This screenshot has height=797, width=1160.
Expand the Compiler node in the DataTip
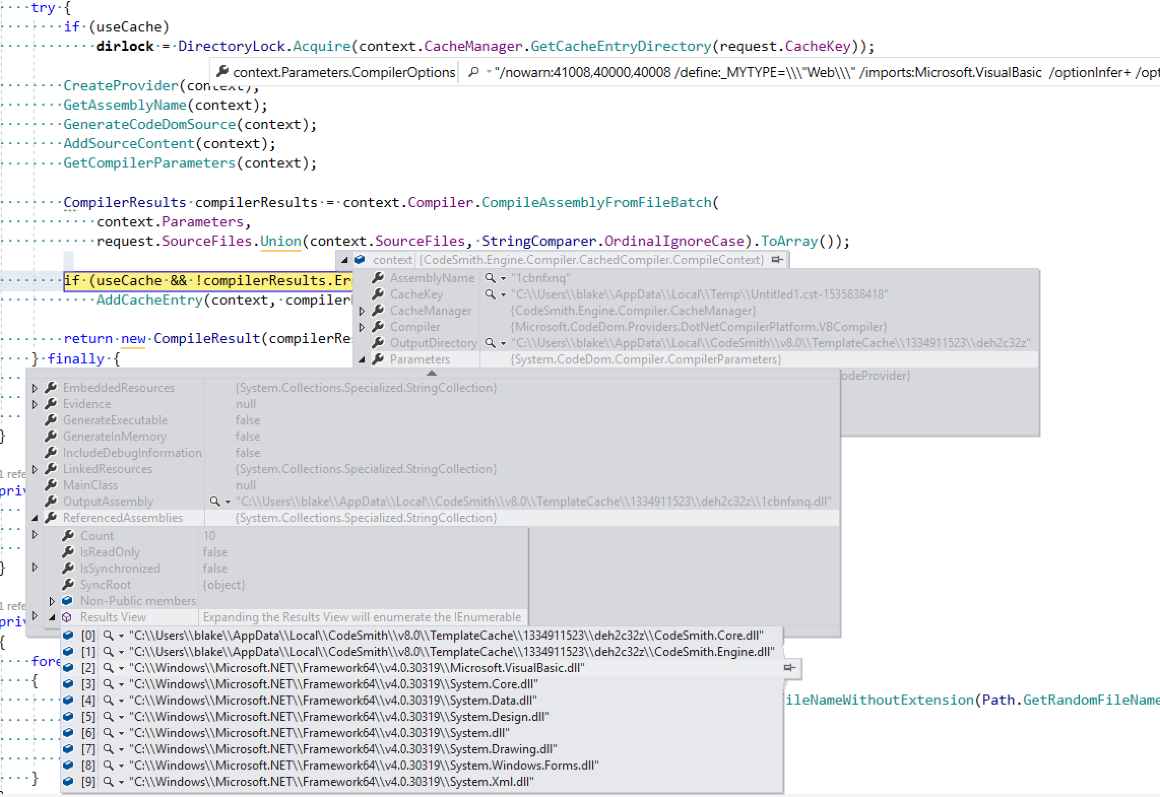(x=362, y=327)
